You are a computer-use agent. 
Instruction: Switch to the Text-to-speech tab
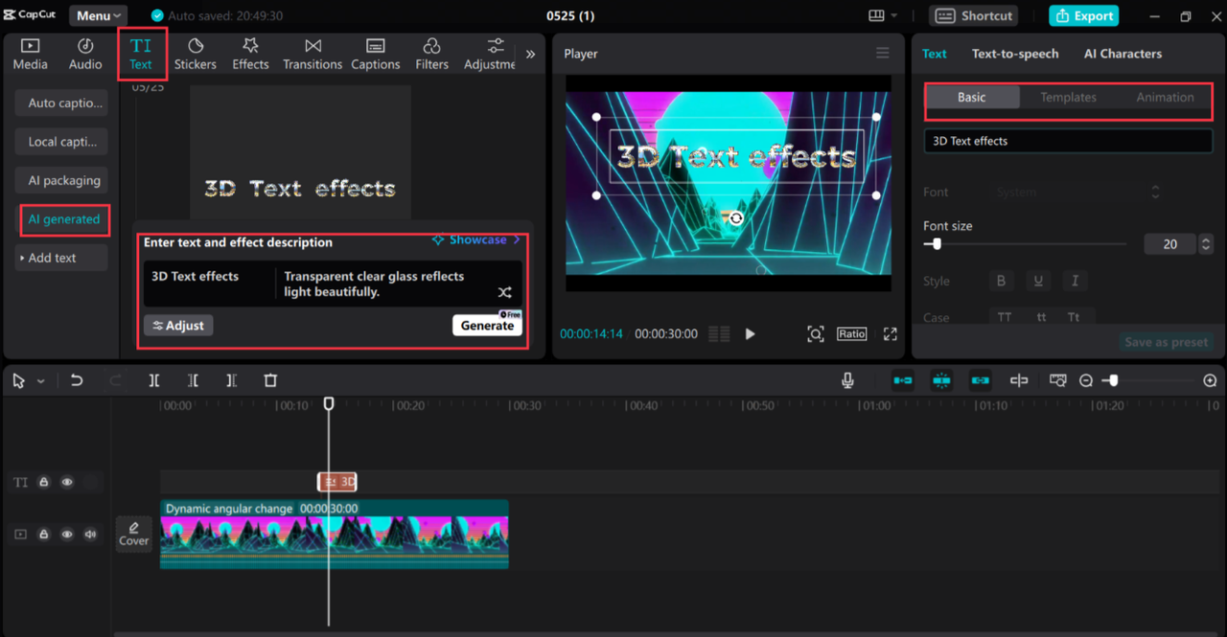[x=1015, y=54]
